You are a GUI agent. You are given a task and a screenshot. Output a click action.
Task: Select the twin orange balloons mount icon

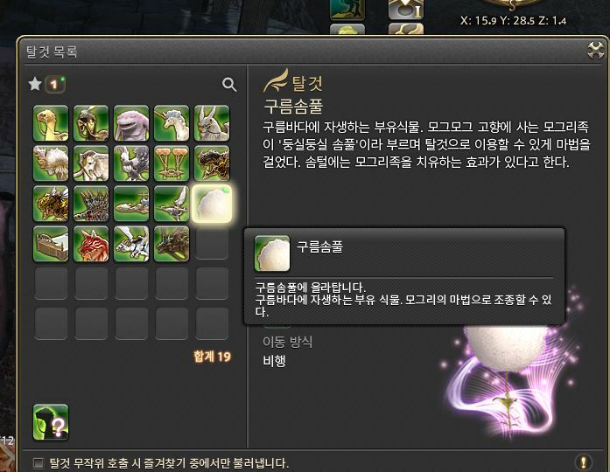click(172, 163)
